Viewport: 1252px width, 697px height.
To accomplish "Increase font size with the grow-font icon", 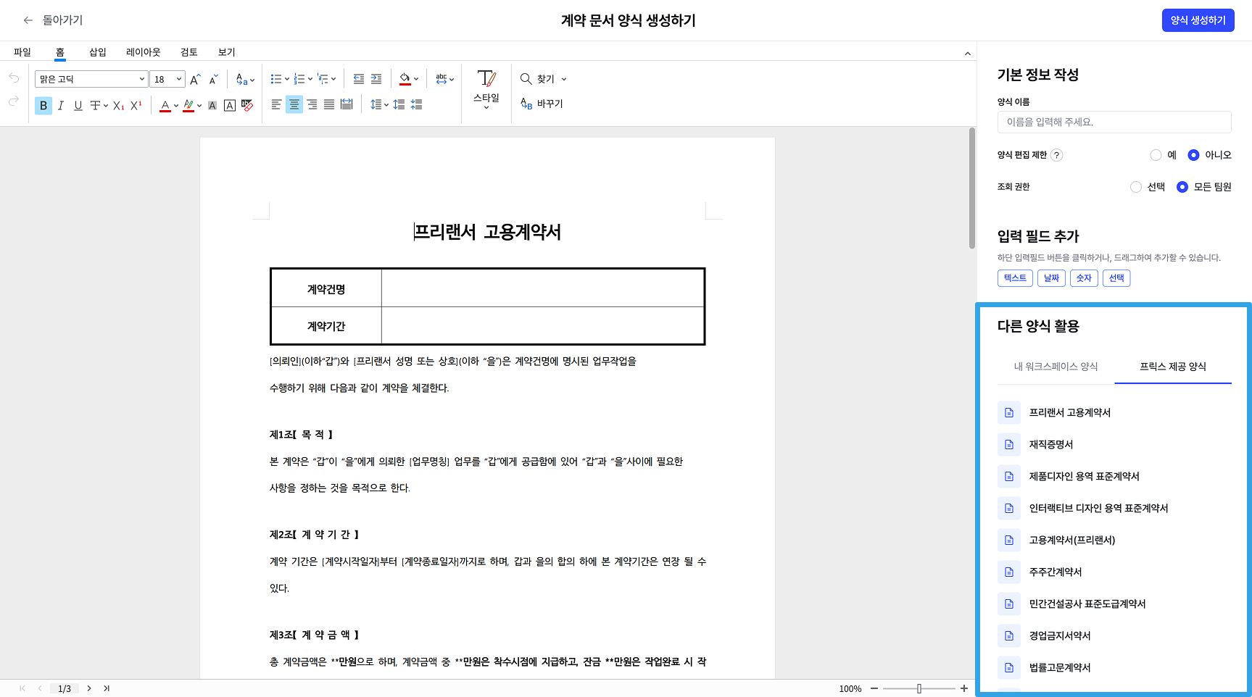I will 195,79.
